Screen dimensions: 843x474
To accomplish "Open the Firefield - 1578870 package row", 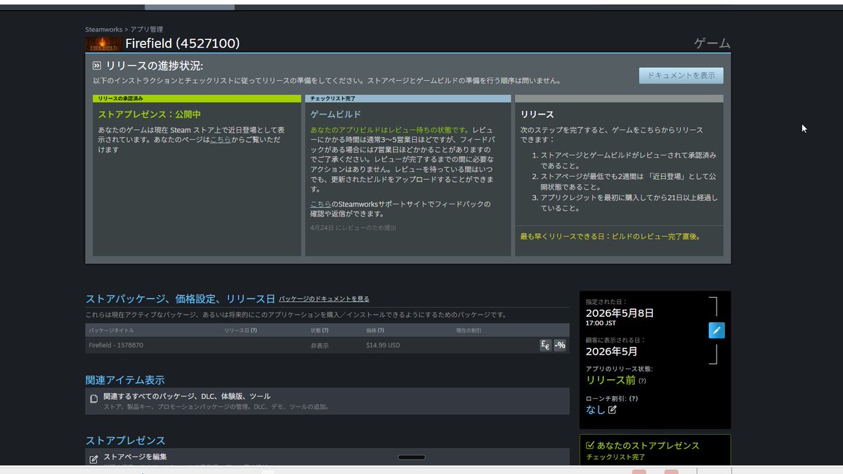I will tap(327, 345).
